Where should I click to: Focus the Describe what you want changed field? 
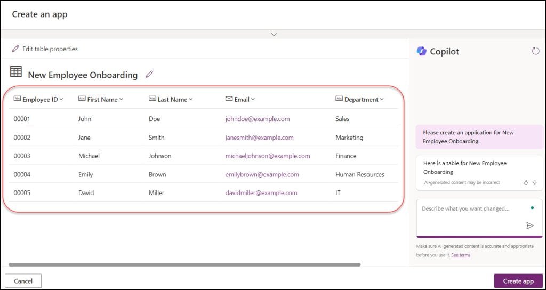click(x=479, y=218)
